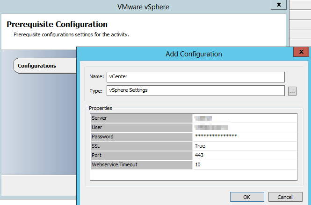This screenshot has width=311, height=205.
Task: Click the Add Configuration title bar
Action: click(x=194, y=54)
